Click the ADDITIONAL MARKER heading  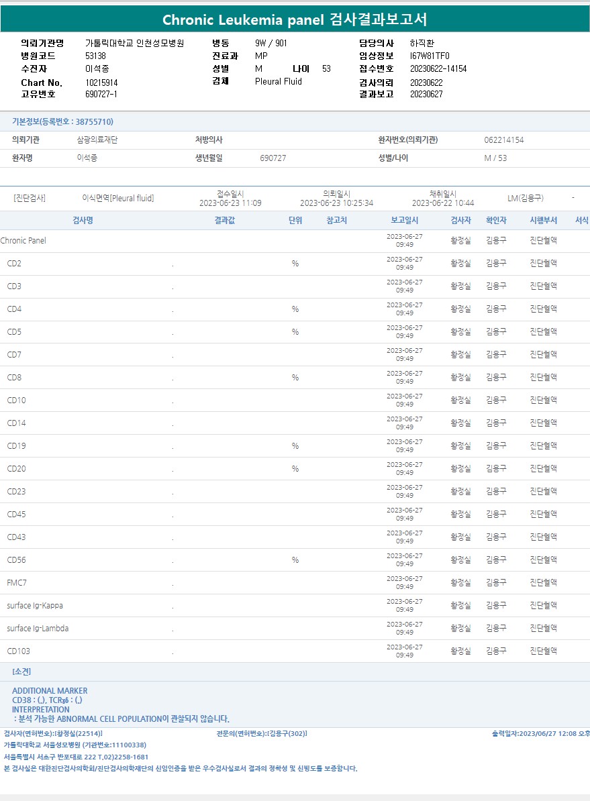(50, 690)
